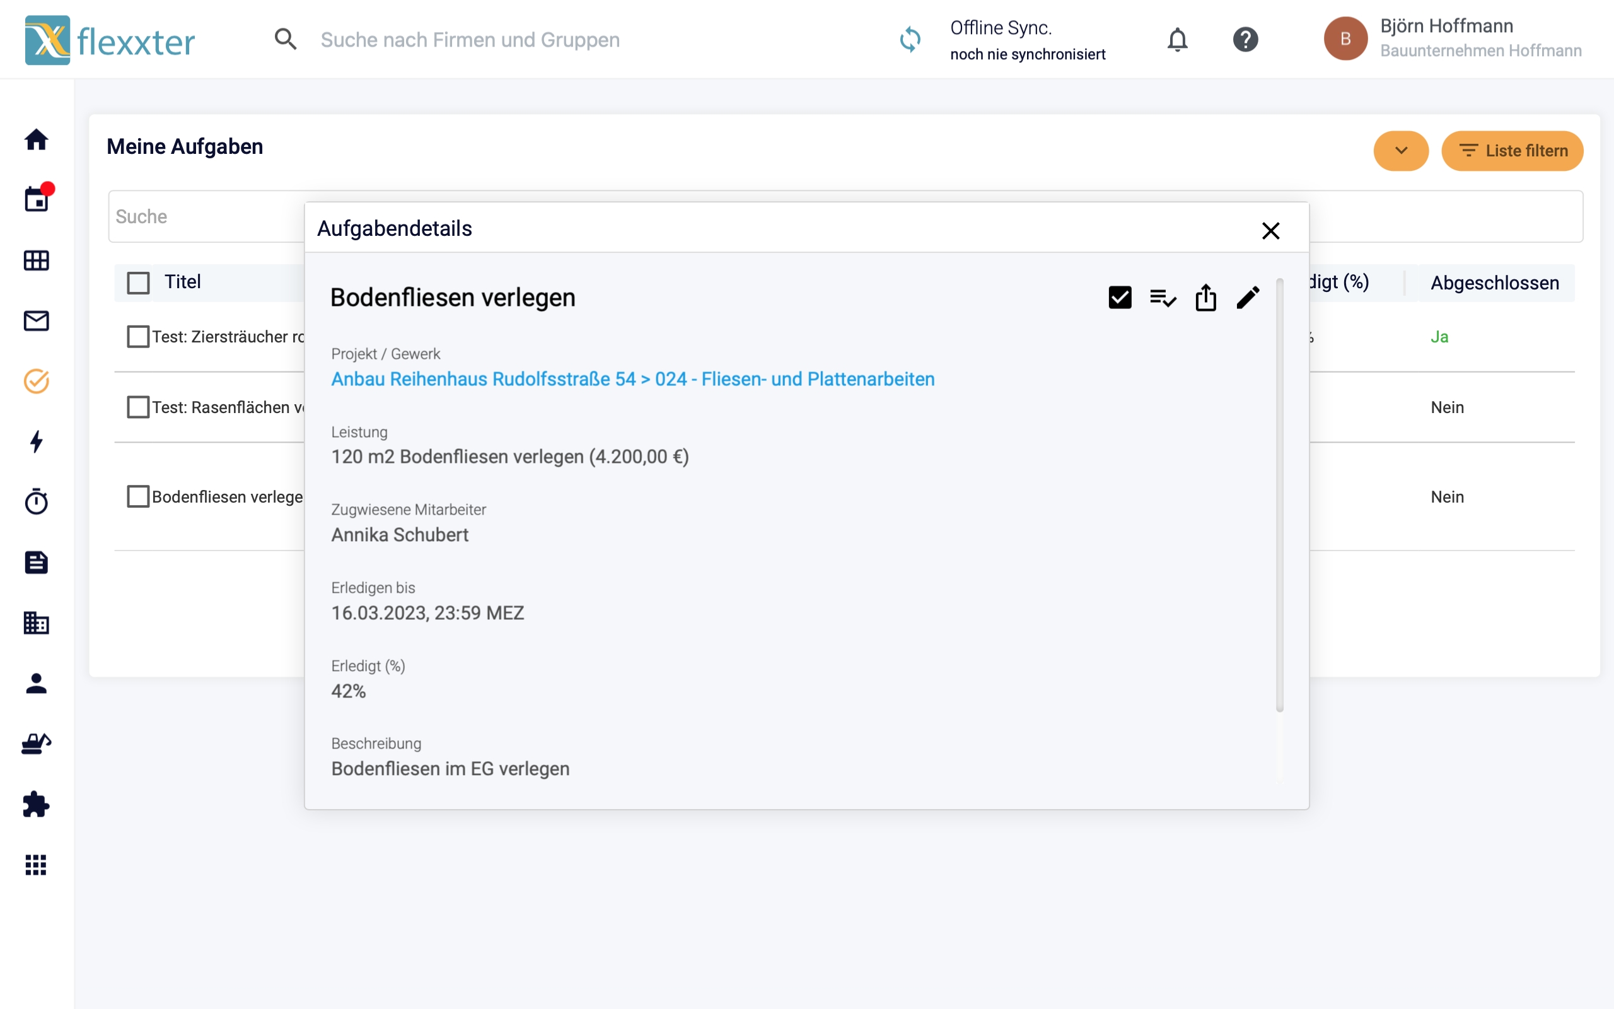The width and height of the screenshot is (1614, 1009).
Task: Open the mail section in sidebar
Action: pyautogui.click(x=37, y=321)
